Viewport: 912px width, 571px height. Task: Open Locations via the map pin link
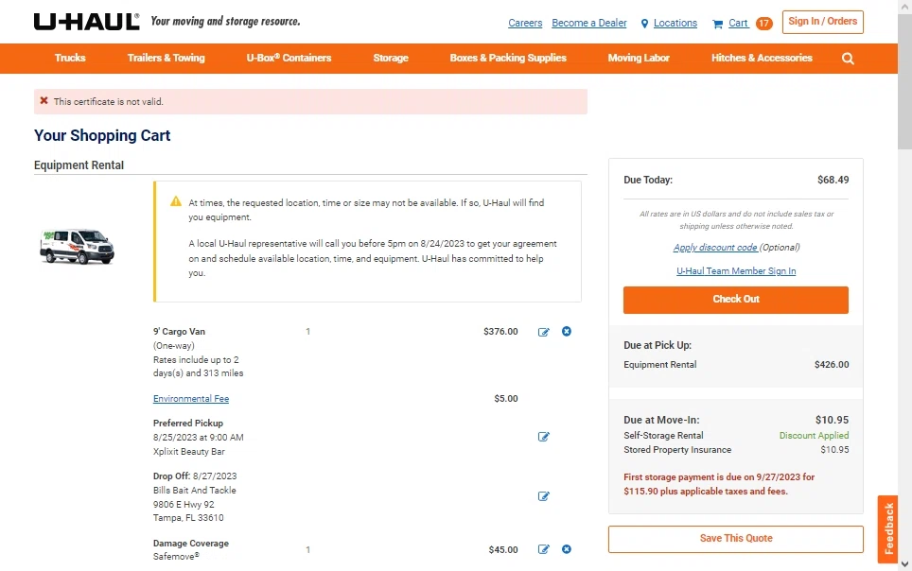(x=669, y=23)
